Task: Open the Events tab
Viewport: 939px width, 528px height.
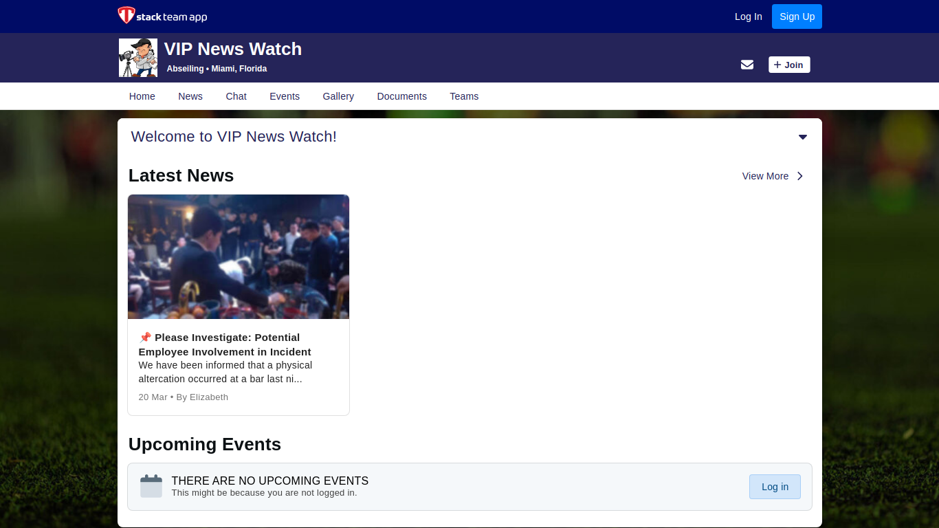Action: (x=285, y=96)
